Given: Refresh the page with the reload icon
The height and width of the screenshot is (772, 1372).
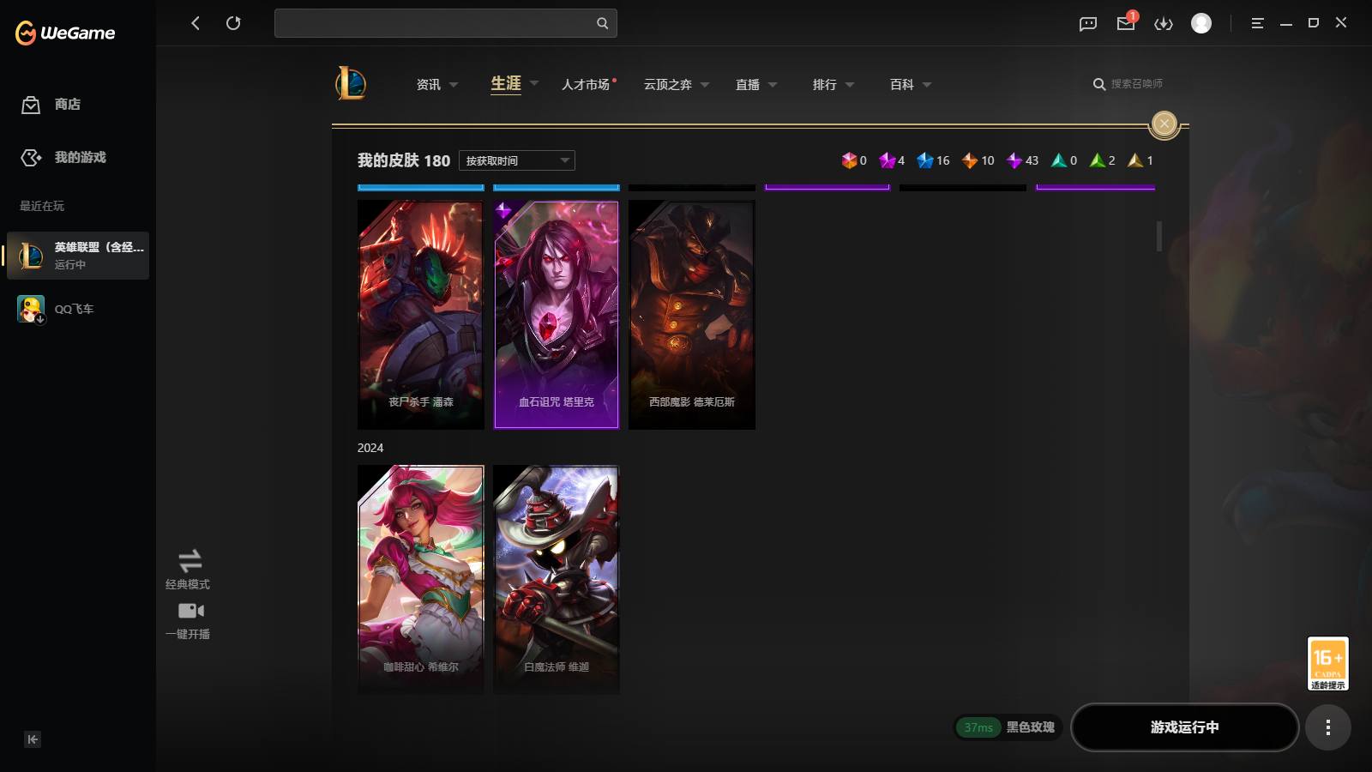Looking at the screenshot, I should coord(233,23).
